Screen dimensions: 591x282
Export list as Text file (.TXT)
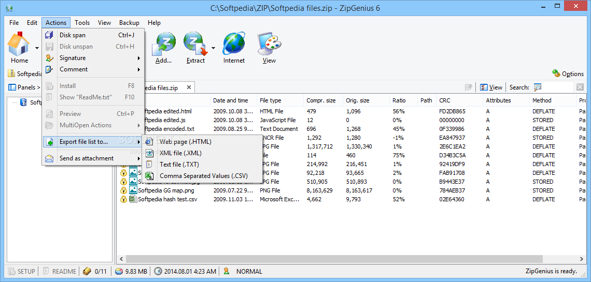pyautogui.click(x=201, y=165)
